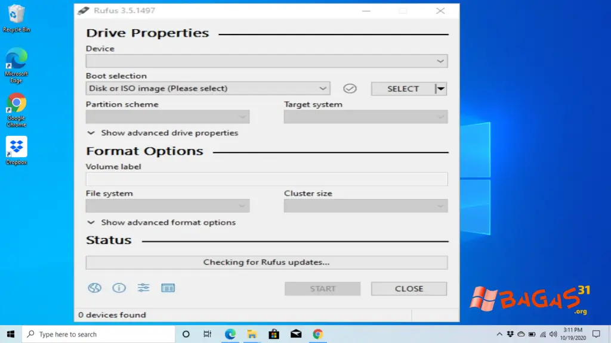Screen dimensions: 611x343
Task: Open network Wi-Fi tray icon
Action: click(543, 334)
